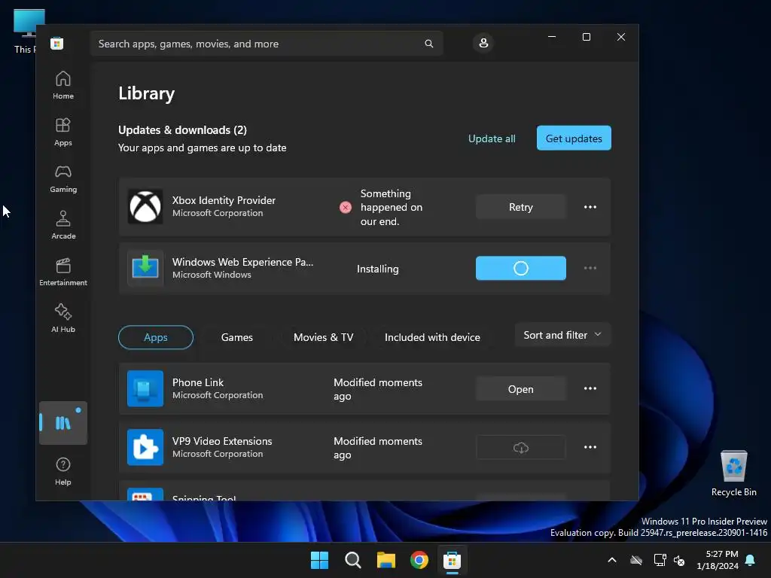The image size is (771, 578).
Task: Click the Windows Web Experience Pack icon
Action: (145, 269)
